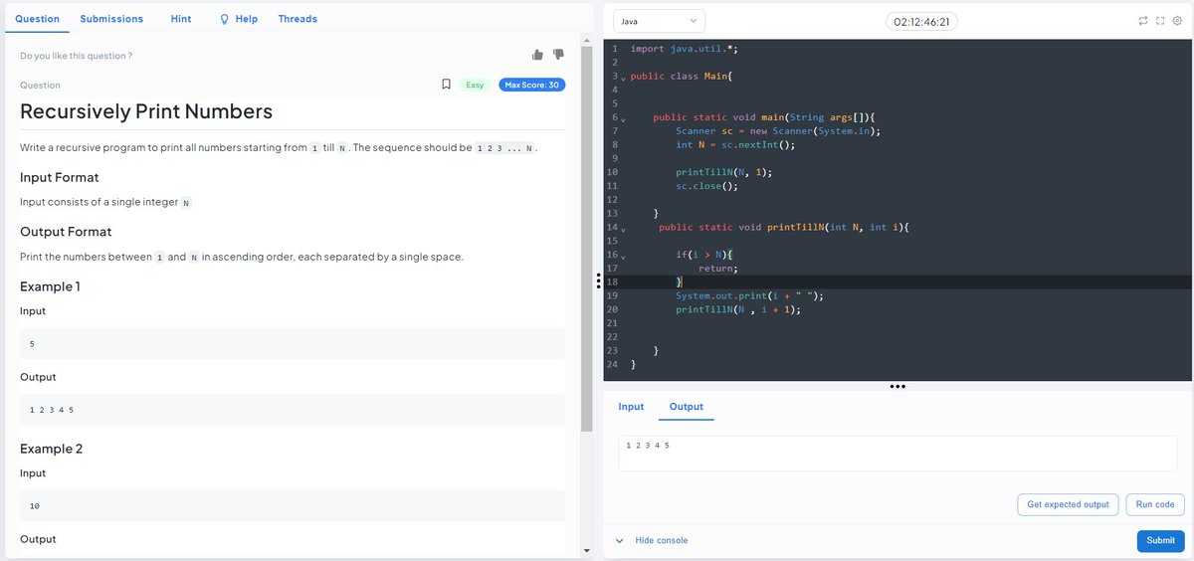The width and height of the screenshot is (1194, 561).
Task: Click code line 1 import statement
Action: click(x=685, y=48)
